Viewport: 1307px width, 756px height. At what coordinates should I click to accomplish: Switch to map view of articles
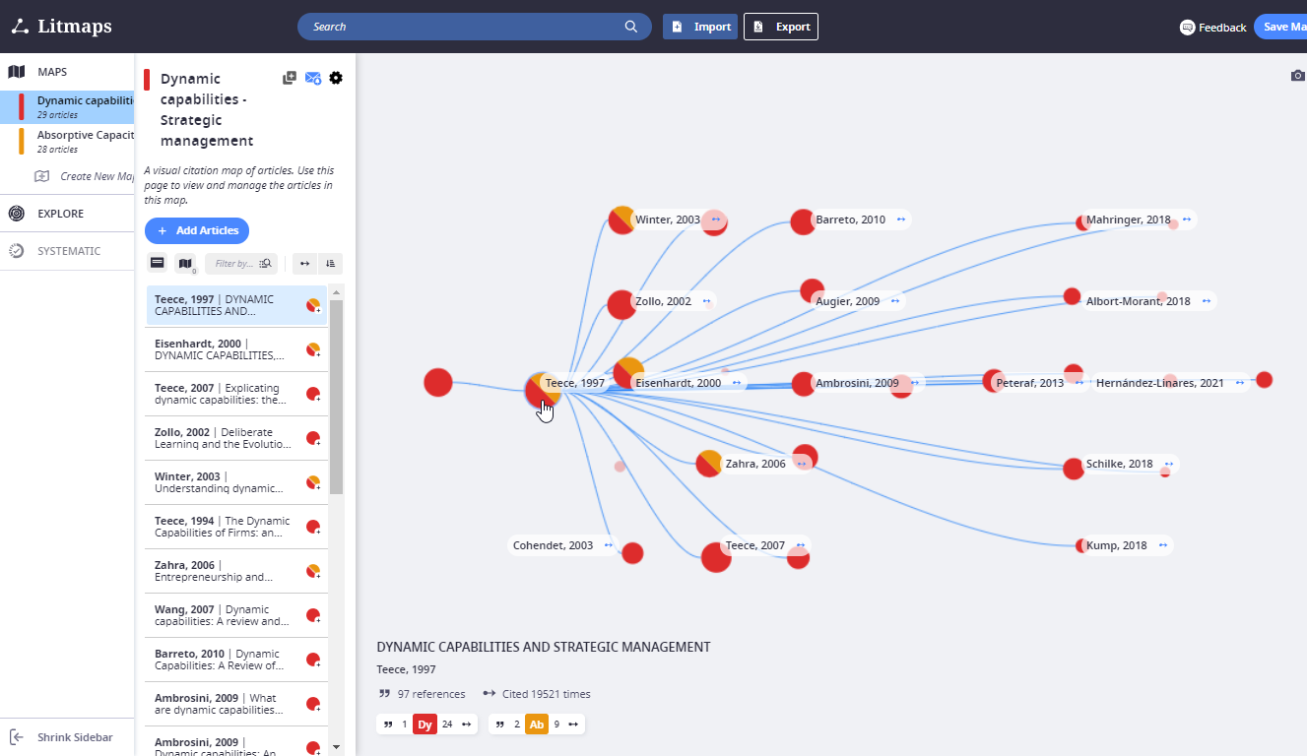click(x=185, y=263)
